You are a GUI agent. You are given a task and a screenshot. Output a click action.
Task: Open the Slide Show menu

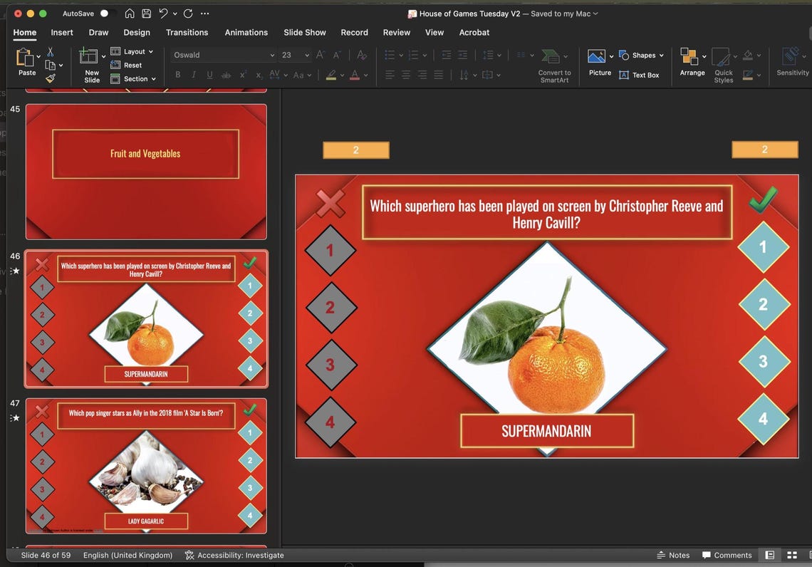click(304, 32)
